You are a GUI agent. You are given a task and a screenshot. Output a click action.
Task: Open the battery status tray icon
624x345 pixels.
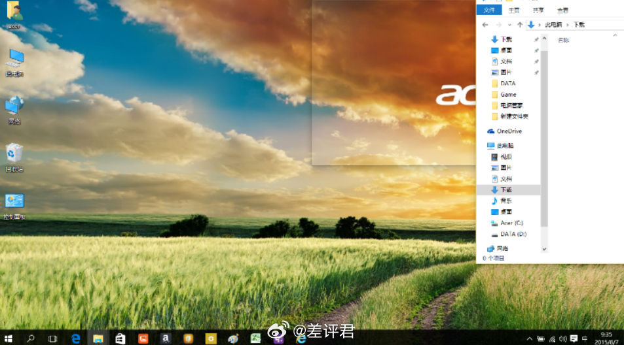click(540, 338)
